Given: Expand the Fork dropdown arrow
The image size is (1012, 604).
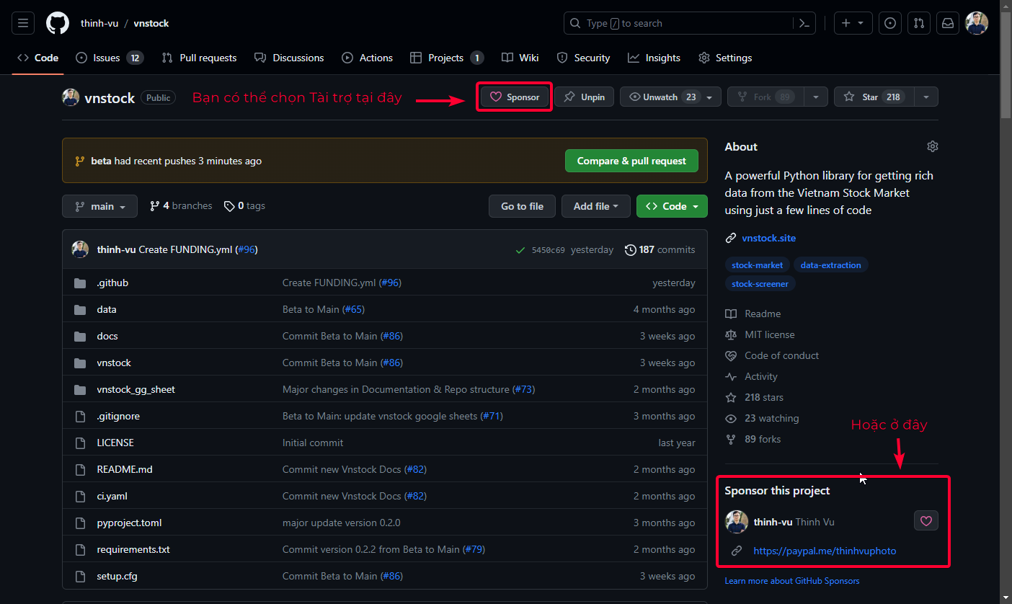Looking at the screenshot, I should tap(816, 97).
